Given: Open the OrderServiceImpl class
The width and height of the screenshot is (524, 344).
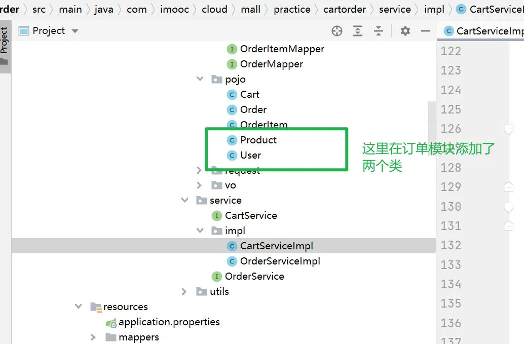Looking at the screenshot, I should (x=280, y=261).
